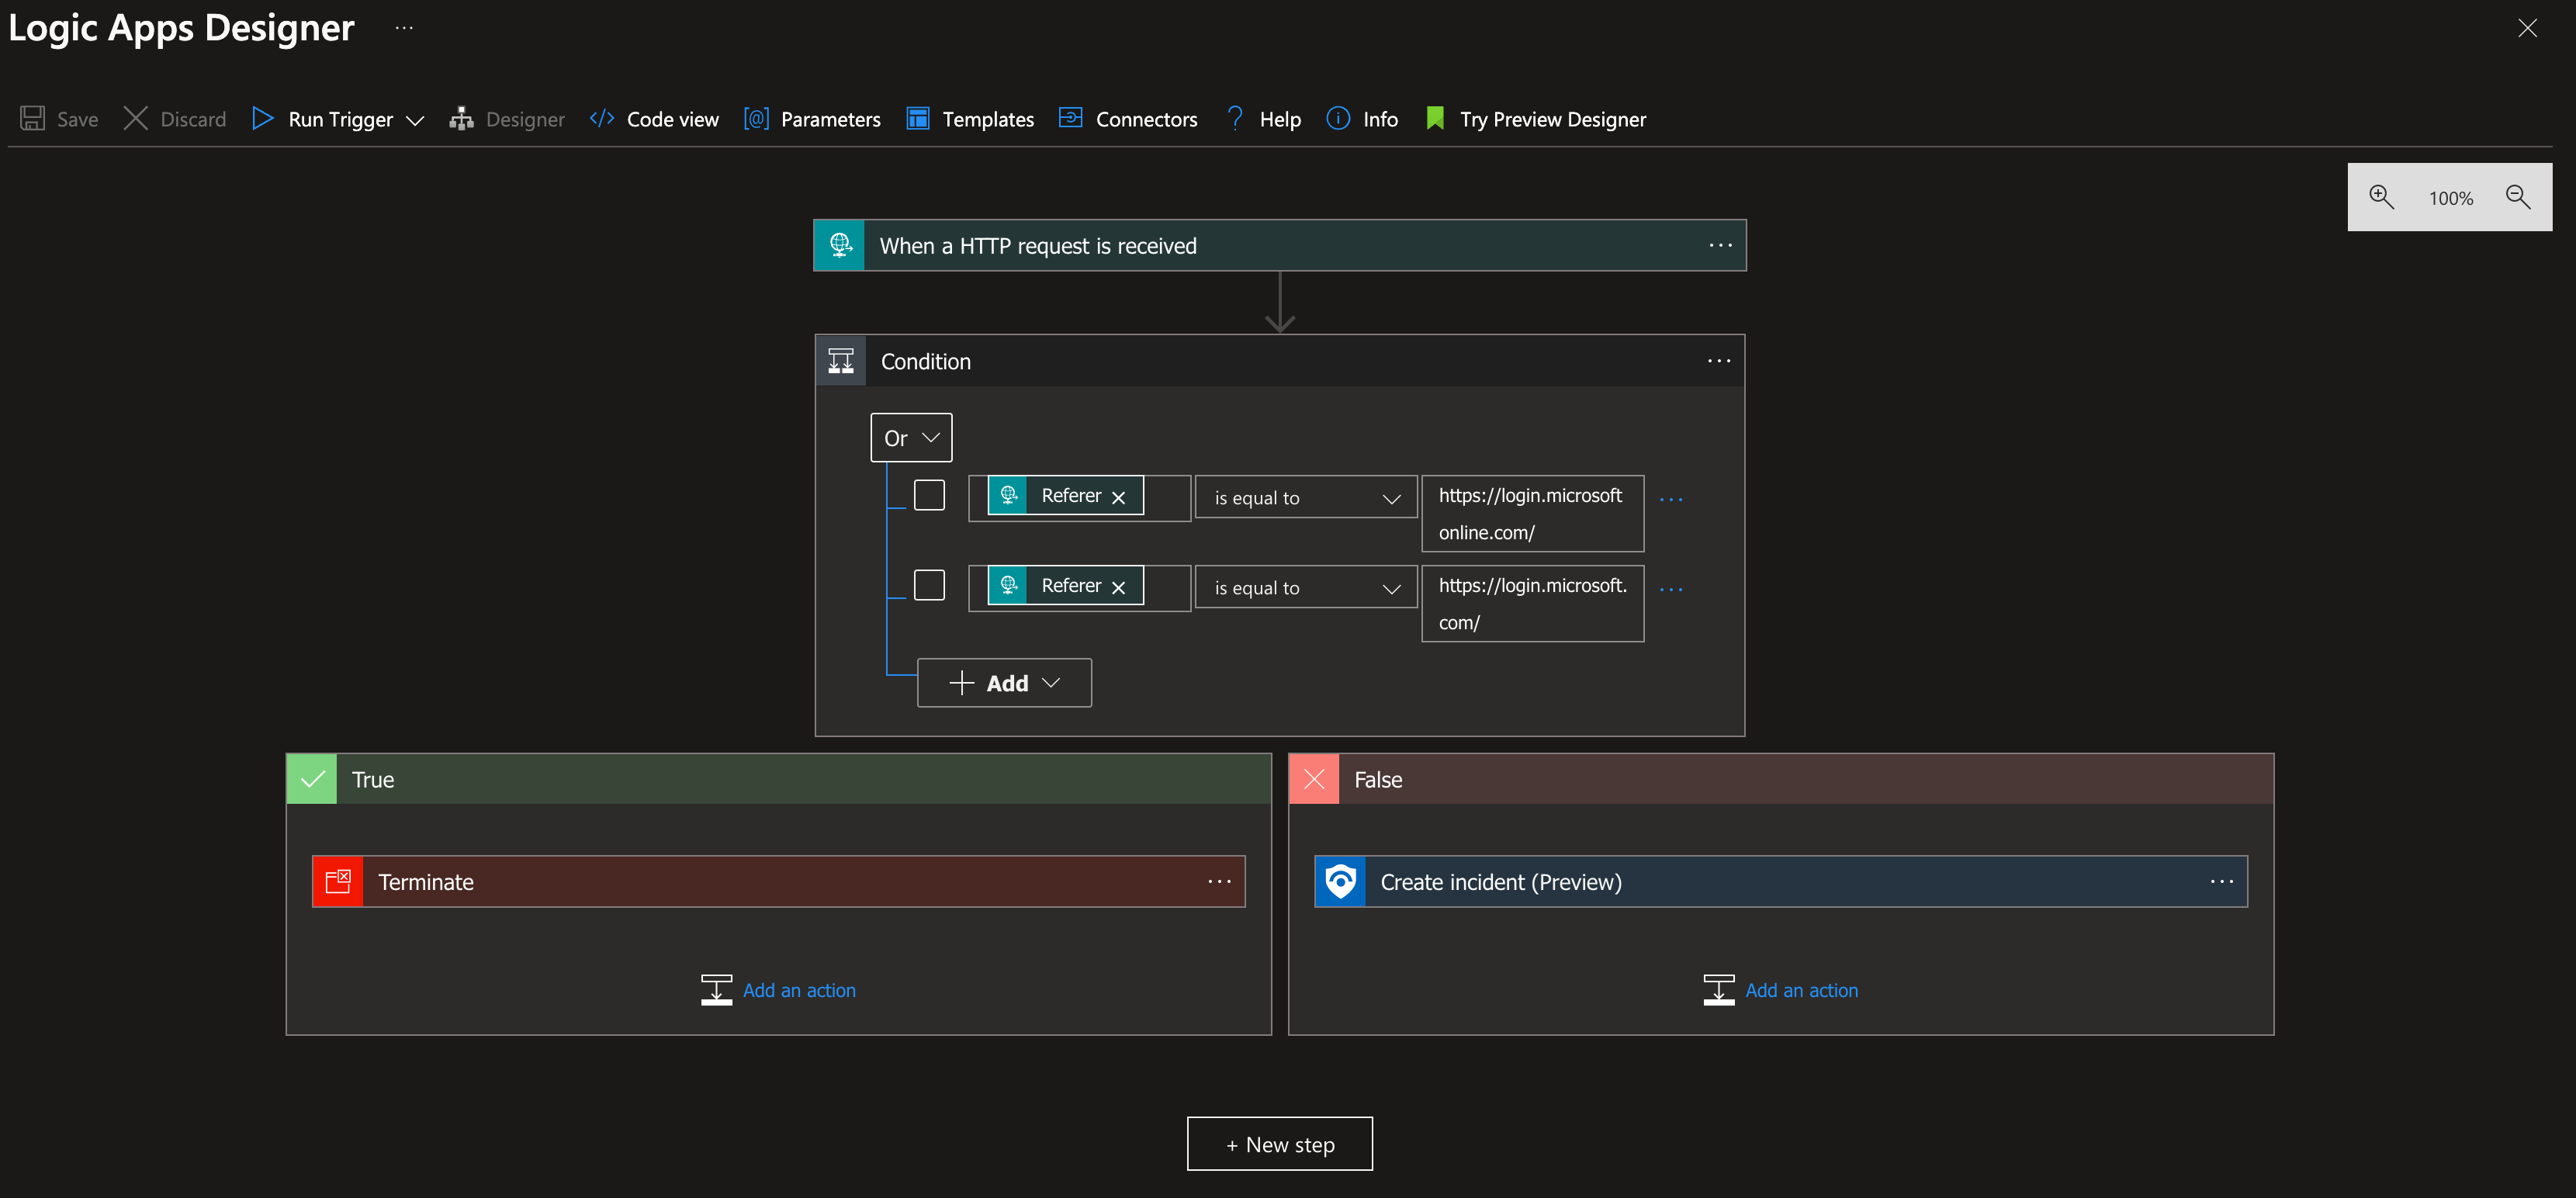This screenshot has width=2576, height=1198.
Task: Select the zoom in magnifier control
Action: pos(2382,197)
